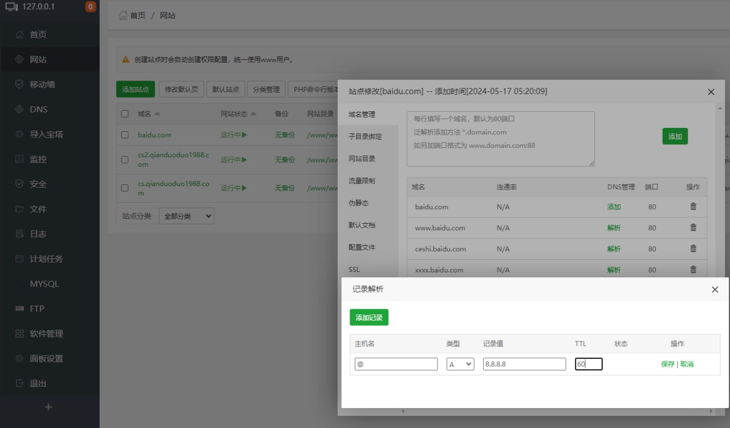730x428 pixels.
Task: Toggle the select-all checkbox in table header
Action: 125,114
